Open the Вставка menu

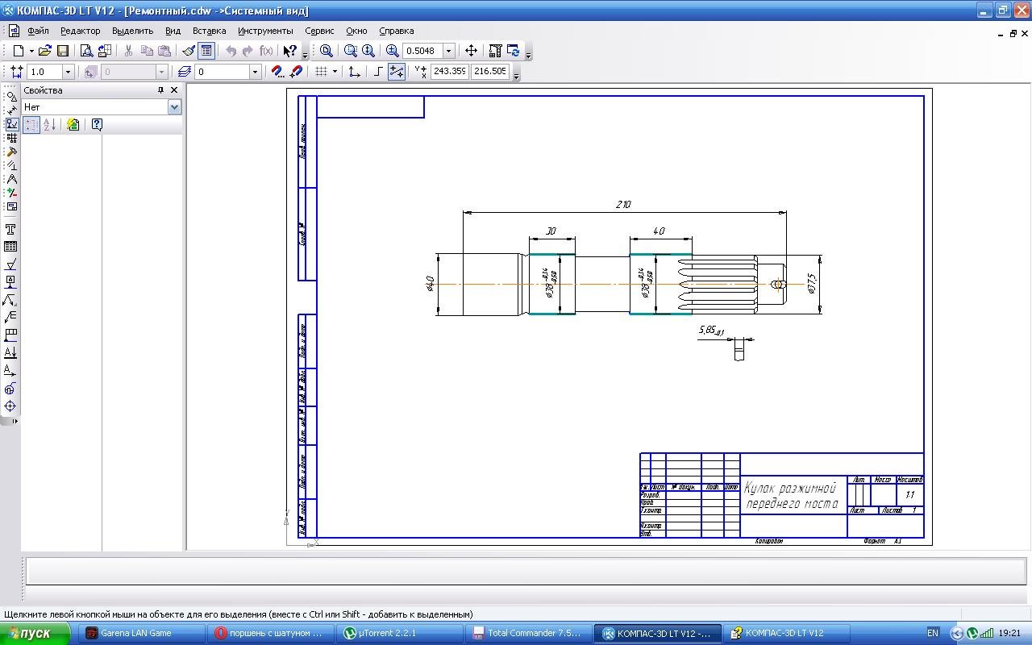coord(209,31)
